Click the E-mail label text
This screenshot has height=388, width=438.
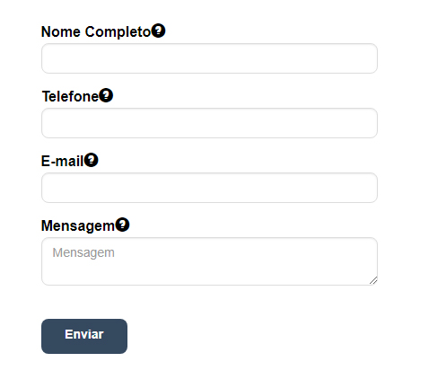[62, 161]
